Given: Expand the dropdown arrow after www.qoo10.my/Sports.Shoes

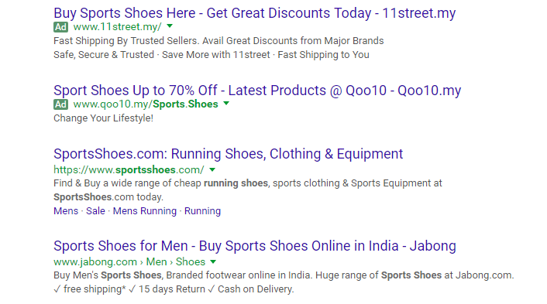Looking at the screenshot, I should tap(226, 103).
